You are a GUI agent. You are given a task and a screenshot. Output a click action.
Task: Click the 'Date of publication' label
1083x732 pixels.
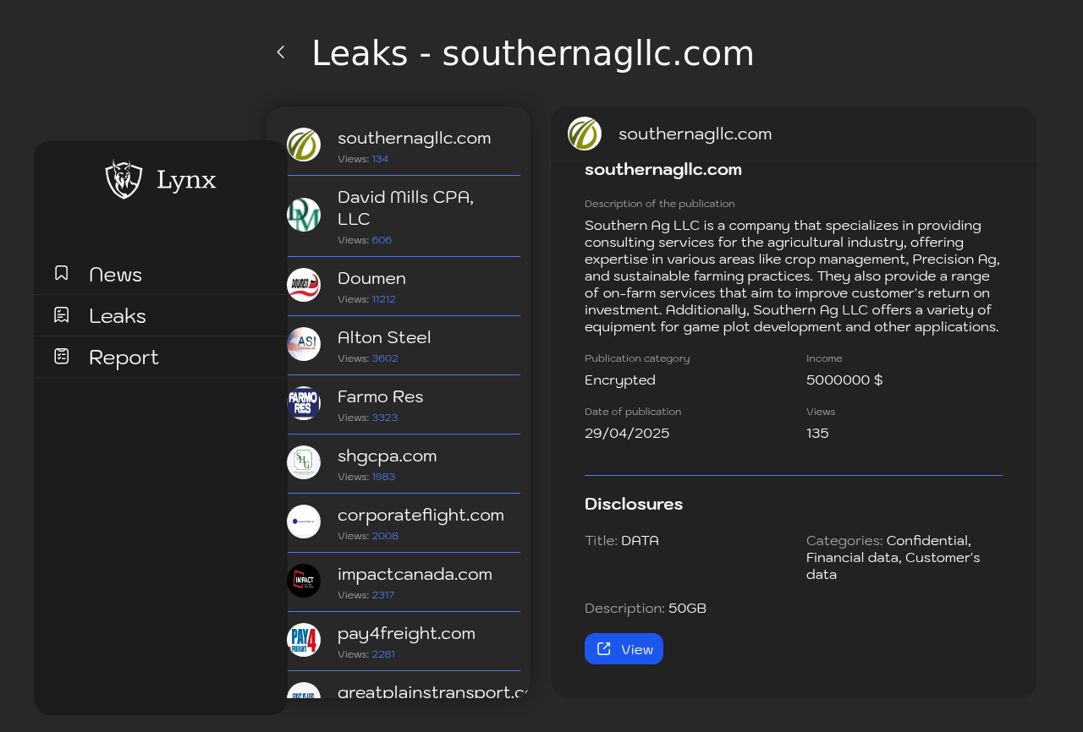click(633, 412)
